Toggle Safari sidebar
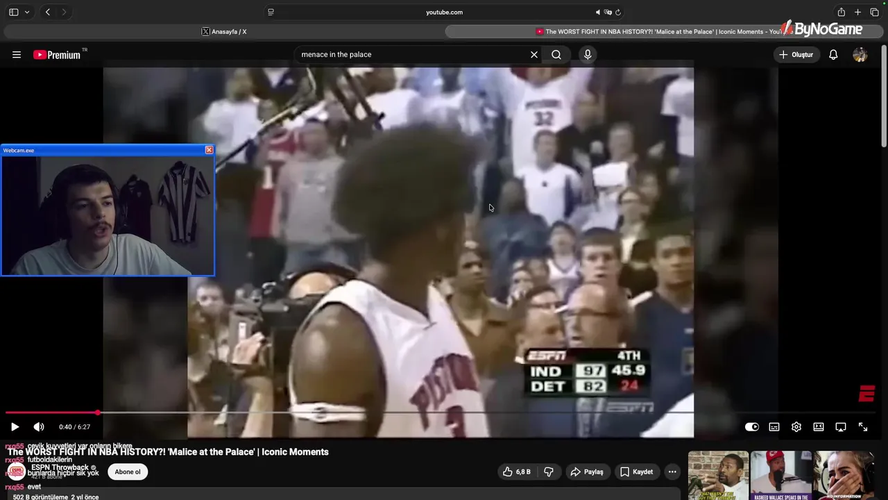 click(x=14, y=12)
